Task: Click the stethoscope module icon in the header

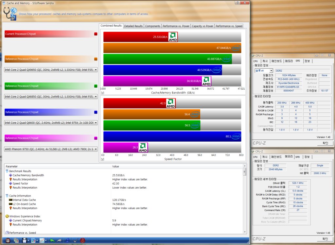Action: pyautogui.click(x=10, y=14)
